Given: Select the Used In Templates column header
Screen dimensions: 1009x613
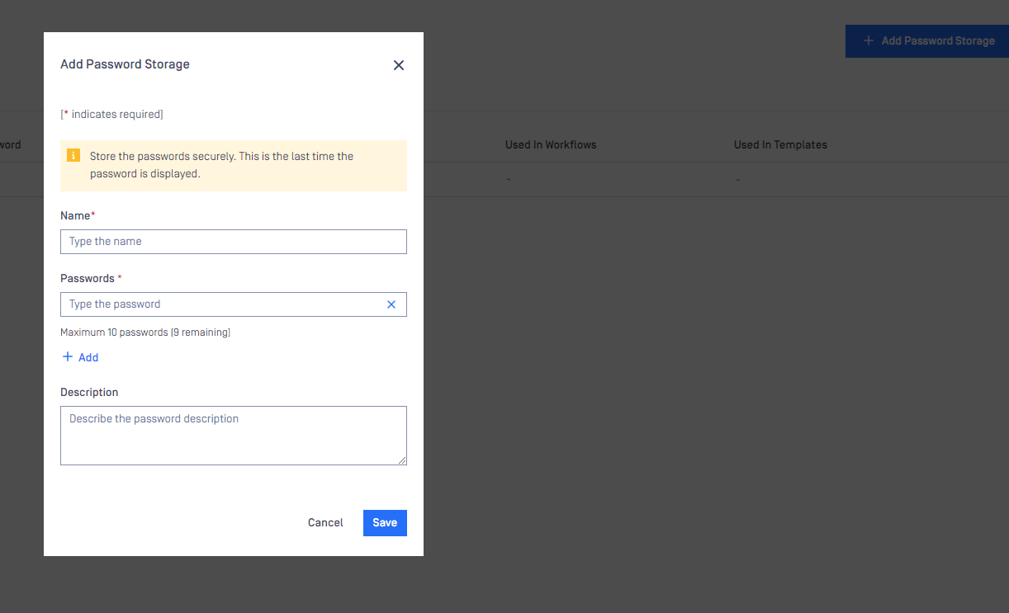Looking at the screenshot, I should (780, 144).
